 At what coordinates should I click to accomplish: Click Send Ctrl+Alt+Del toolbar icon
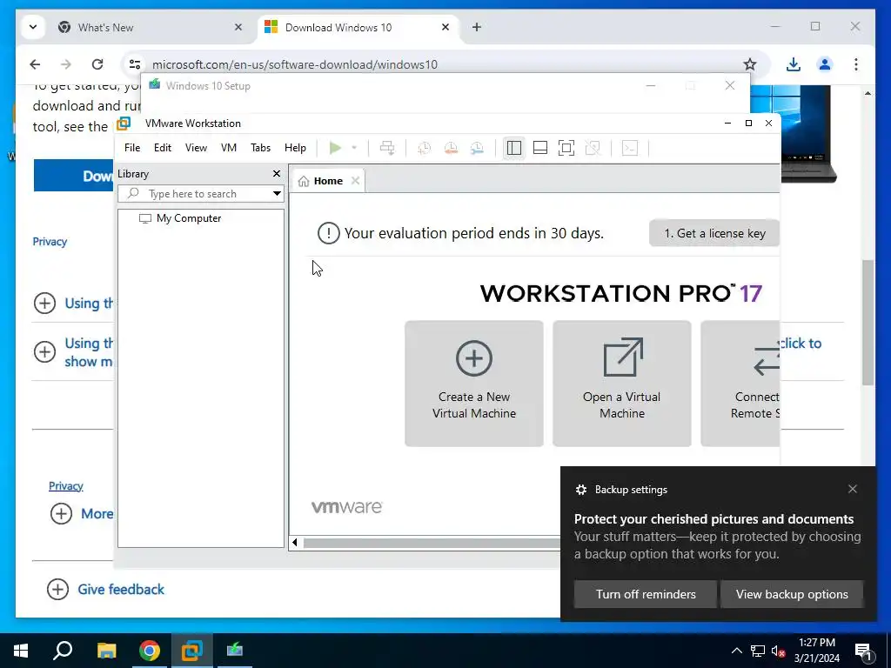[x=387, y=148]
